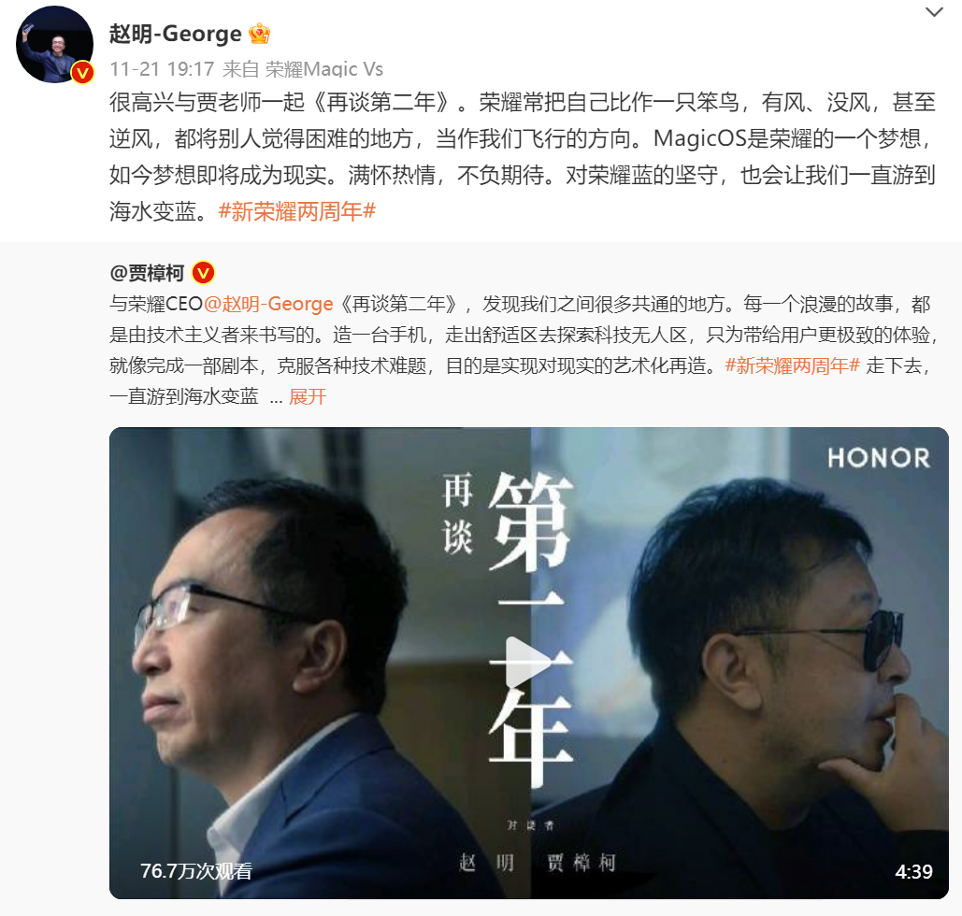This screenshot has width=962, height=916.
Task: Click @赵明-George mention in reposted text
Action: 268,304
